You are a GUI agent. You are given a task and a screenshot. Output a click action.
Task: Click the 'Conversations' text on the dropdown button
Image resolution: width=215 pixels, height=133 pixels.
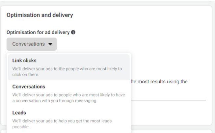click(28, 44)
